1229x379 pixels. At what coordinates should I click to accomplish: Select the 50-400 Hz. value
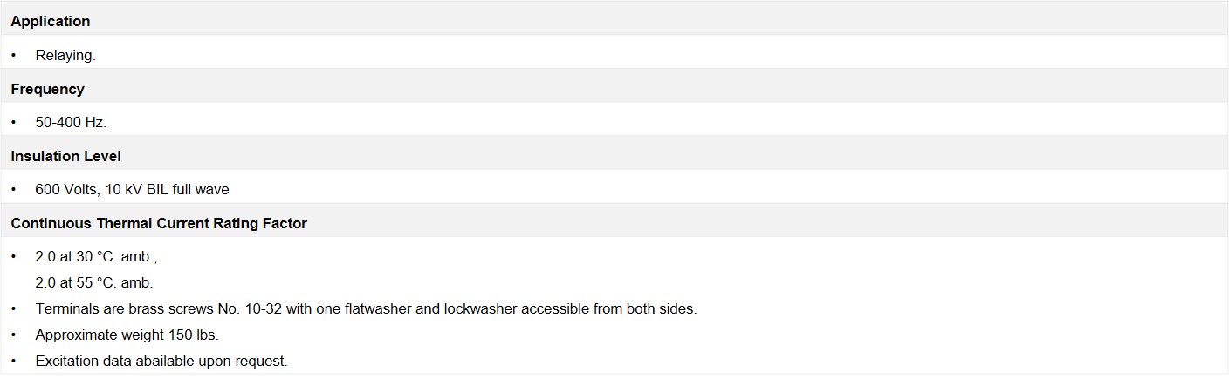coord(71,123)
